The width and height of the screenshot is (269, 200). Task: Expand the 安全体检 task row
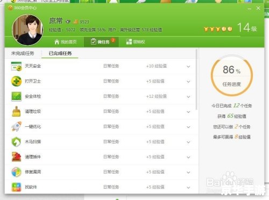pos(188,97)
